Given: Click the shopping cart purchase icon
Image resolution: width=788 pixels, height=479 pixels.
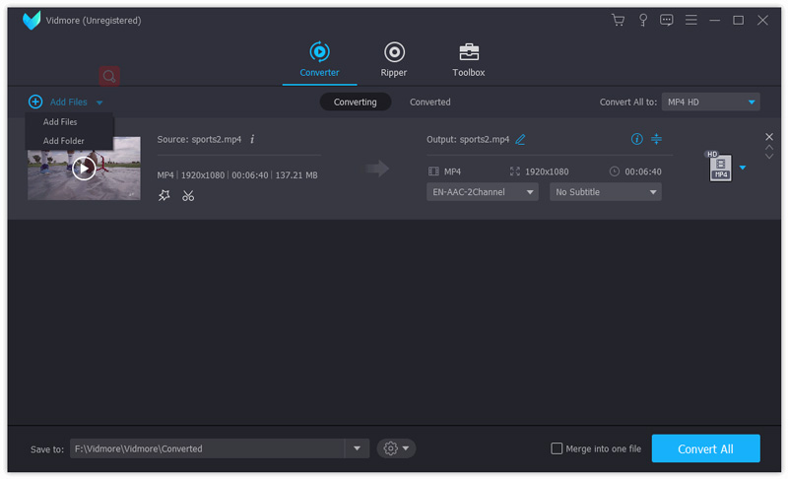Looking at the screenshot, I should [x=619, y=20].
